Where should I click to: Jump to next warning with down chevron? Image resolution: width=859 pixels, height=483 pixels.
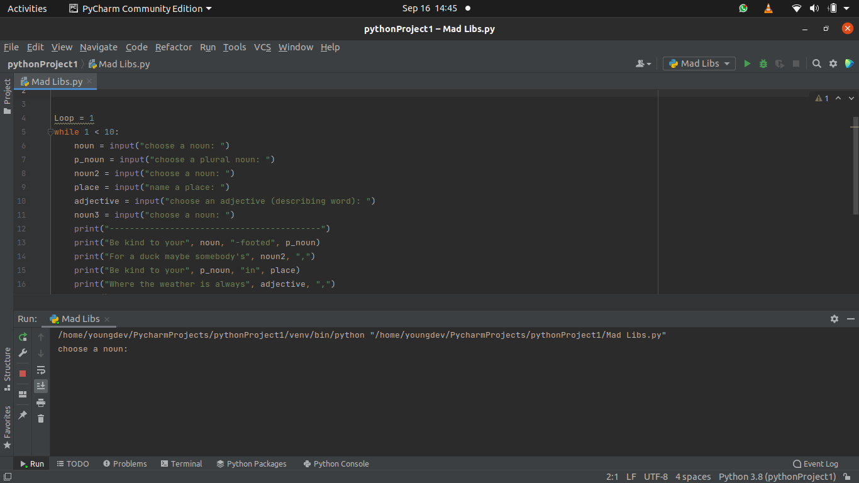coord(851,98)
